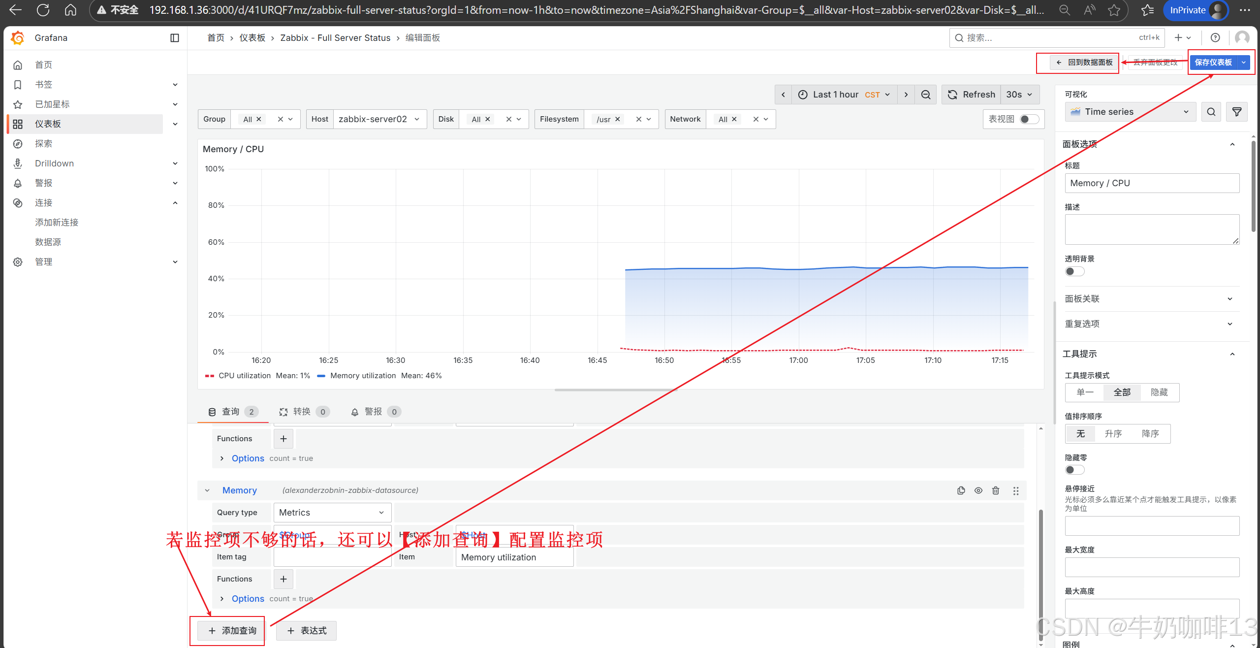Open 数据源 in the sidebar menu
This screenshot has width=1260, height=648.
click(48, 242)
